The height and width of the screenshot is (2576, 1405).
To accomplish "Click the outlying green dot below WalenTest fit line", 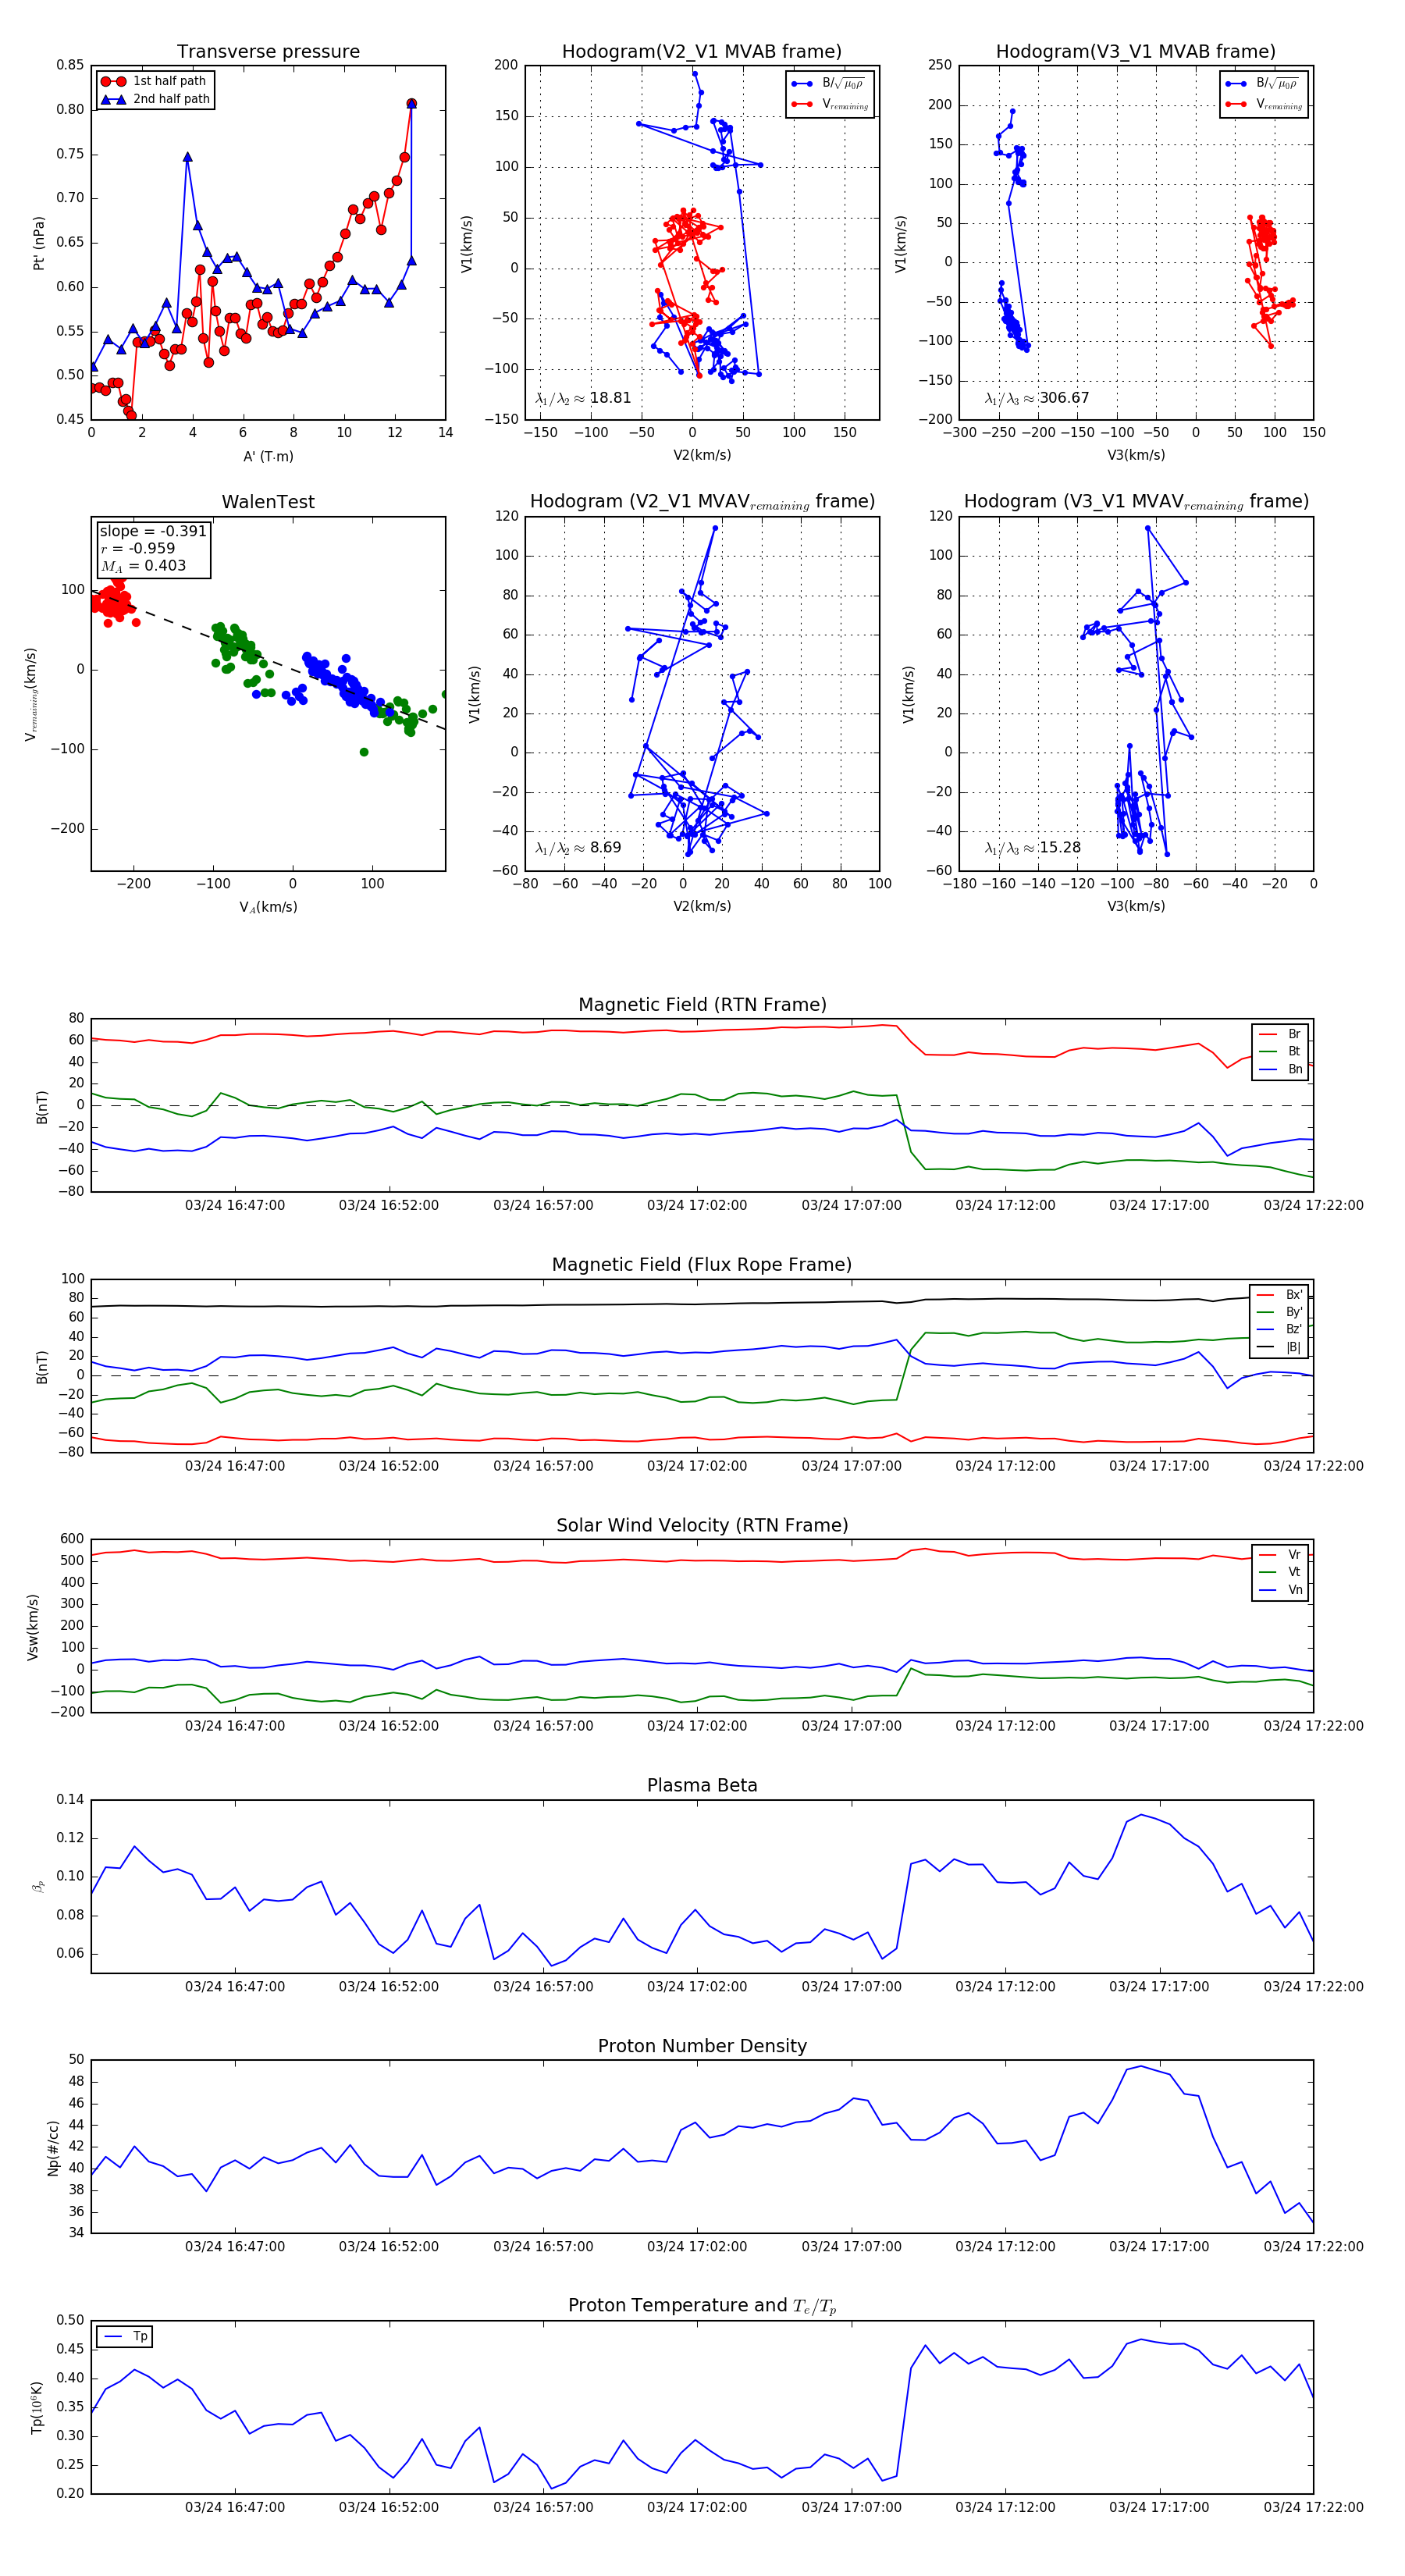I will (x=364, y=752).
